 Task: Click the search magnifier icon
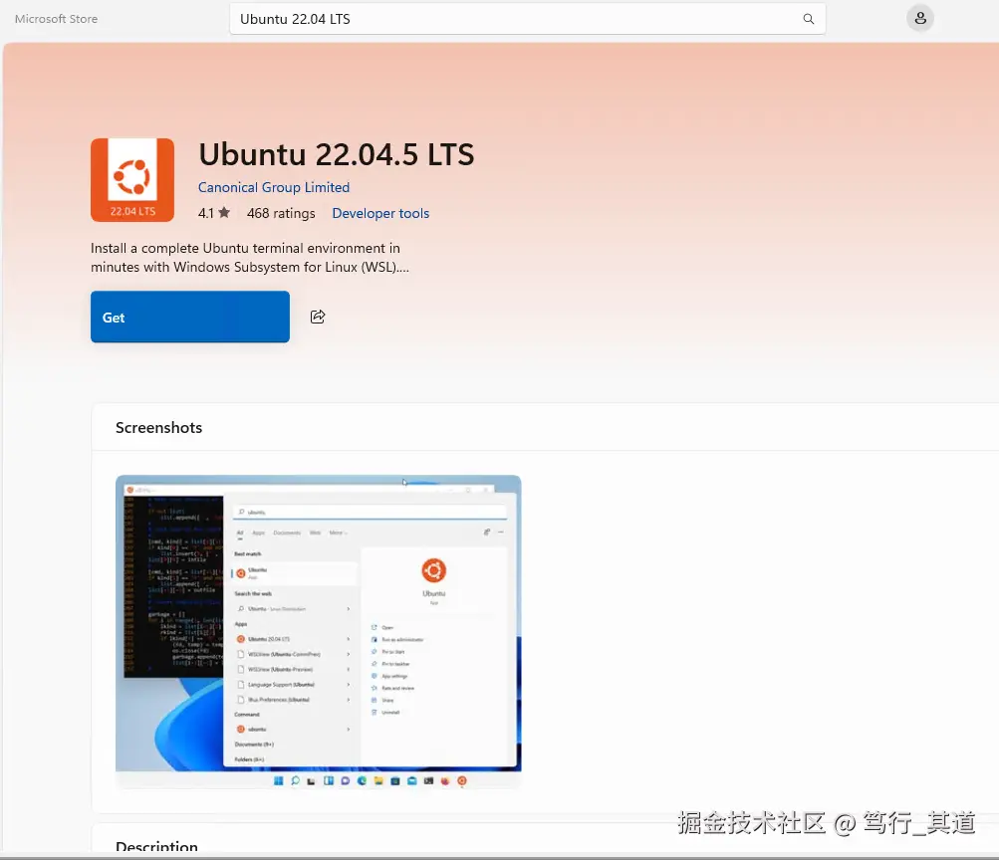(808, 19)
